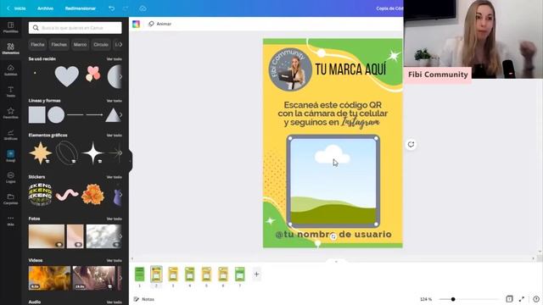Insert the plain line shape
The width and height of the screenshot is (543, 305).
(76, 114)
